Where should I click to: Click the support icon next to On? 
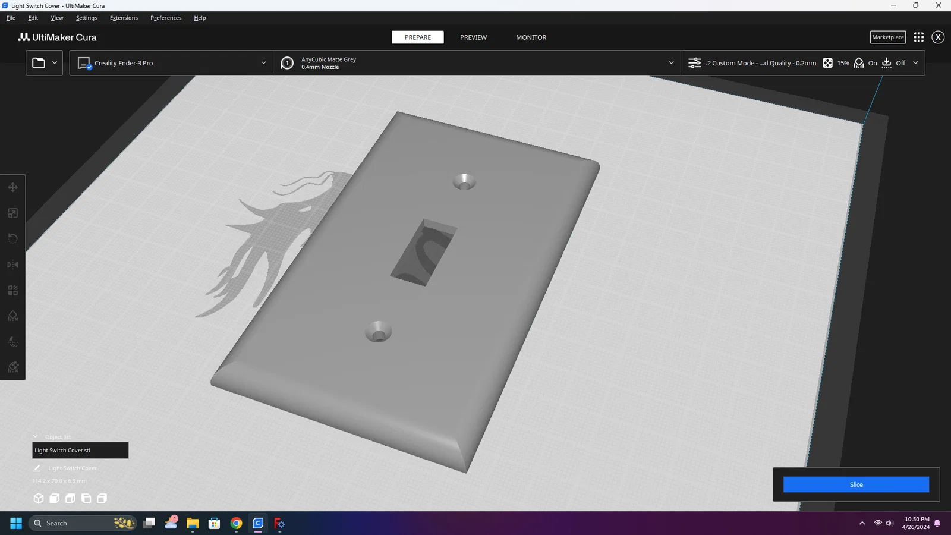coord(859,63)
